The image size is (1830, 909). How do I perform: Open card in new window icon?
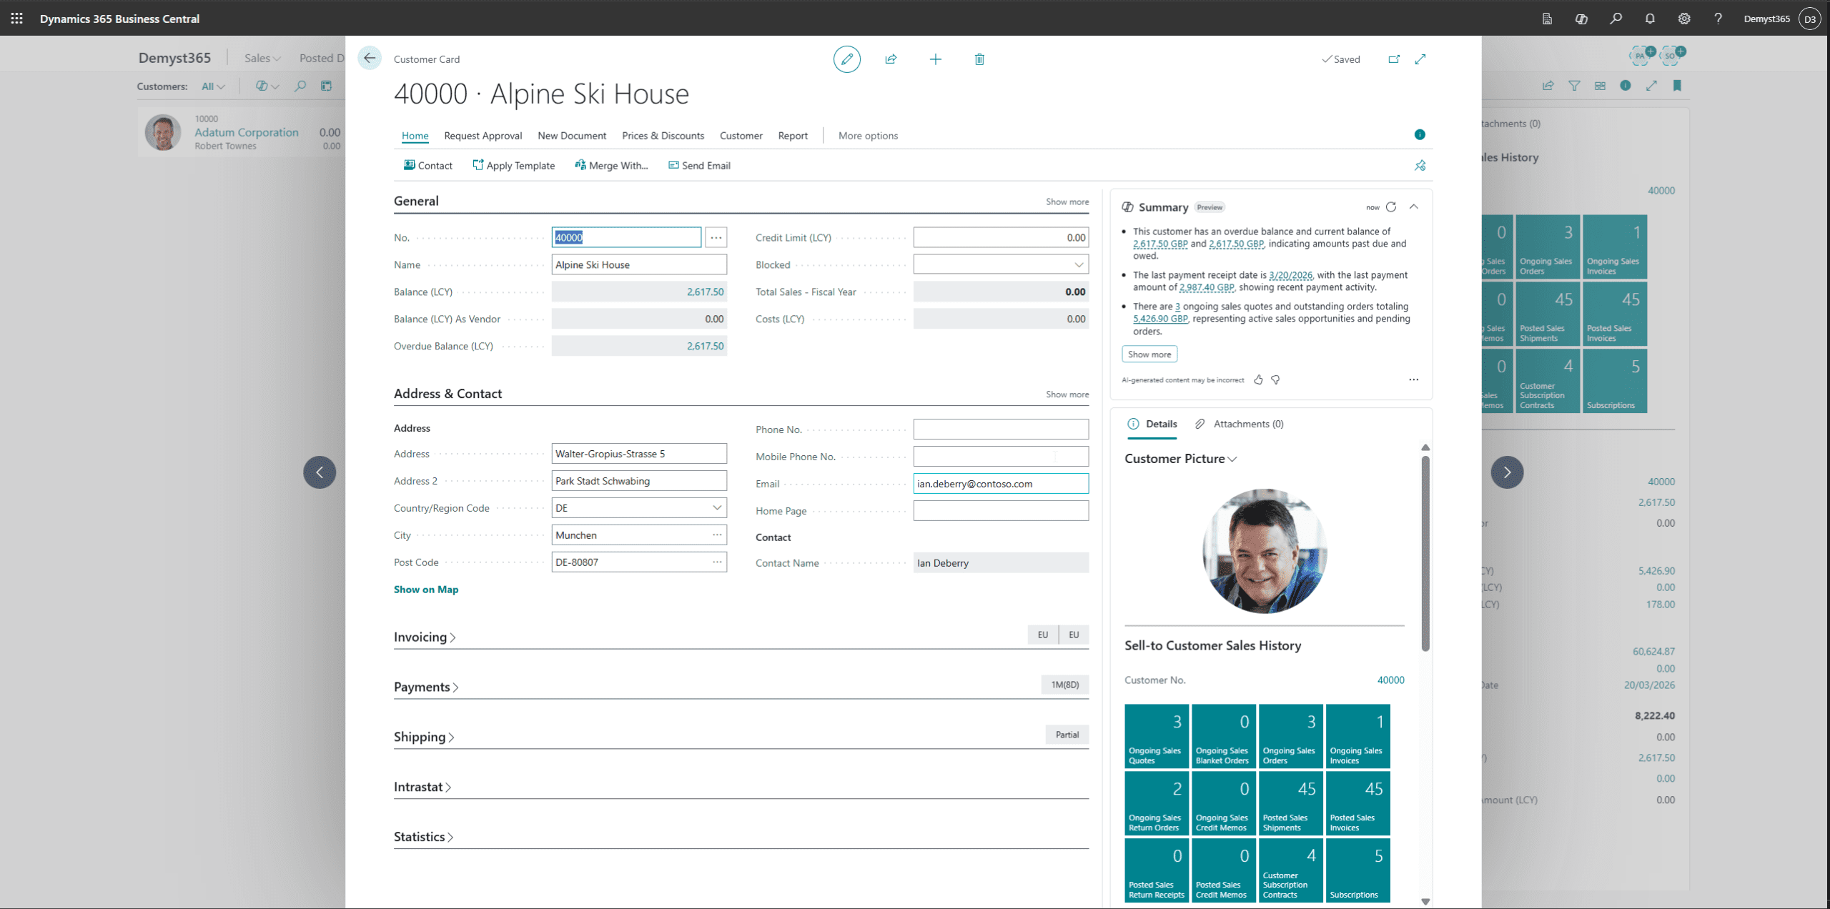(x=1393, y=59)
